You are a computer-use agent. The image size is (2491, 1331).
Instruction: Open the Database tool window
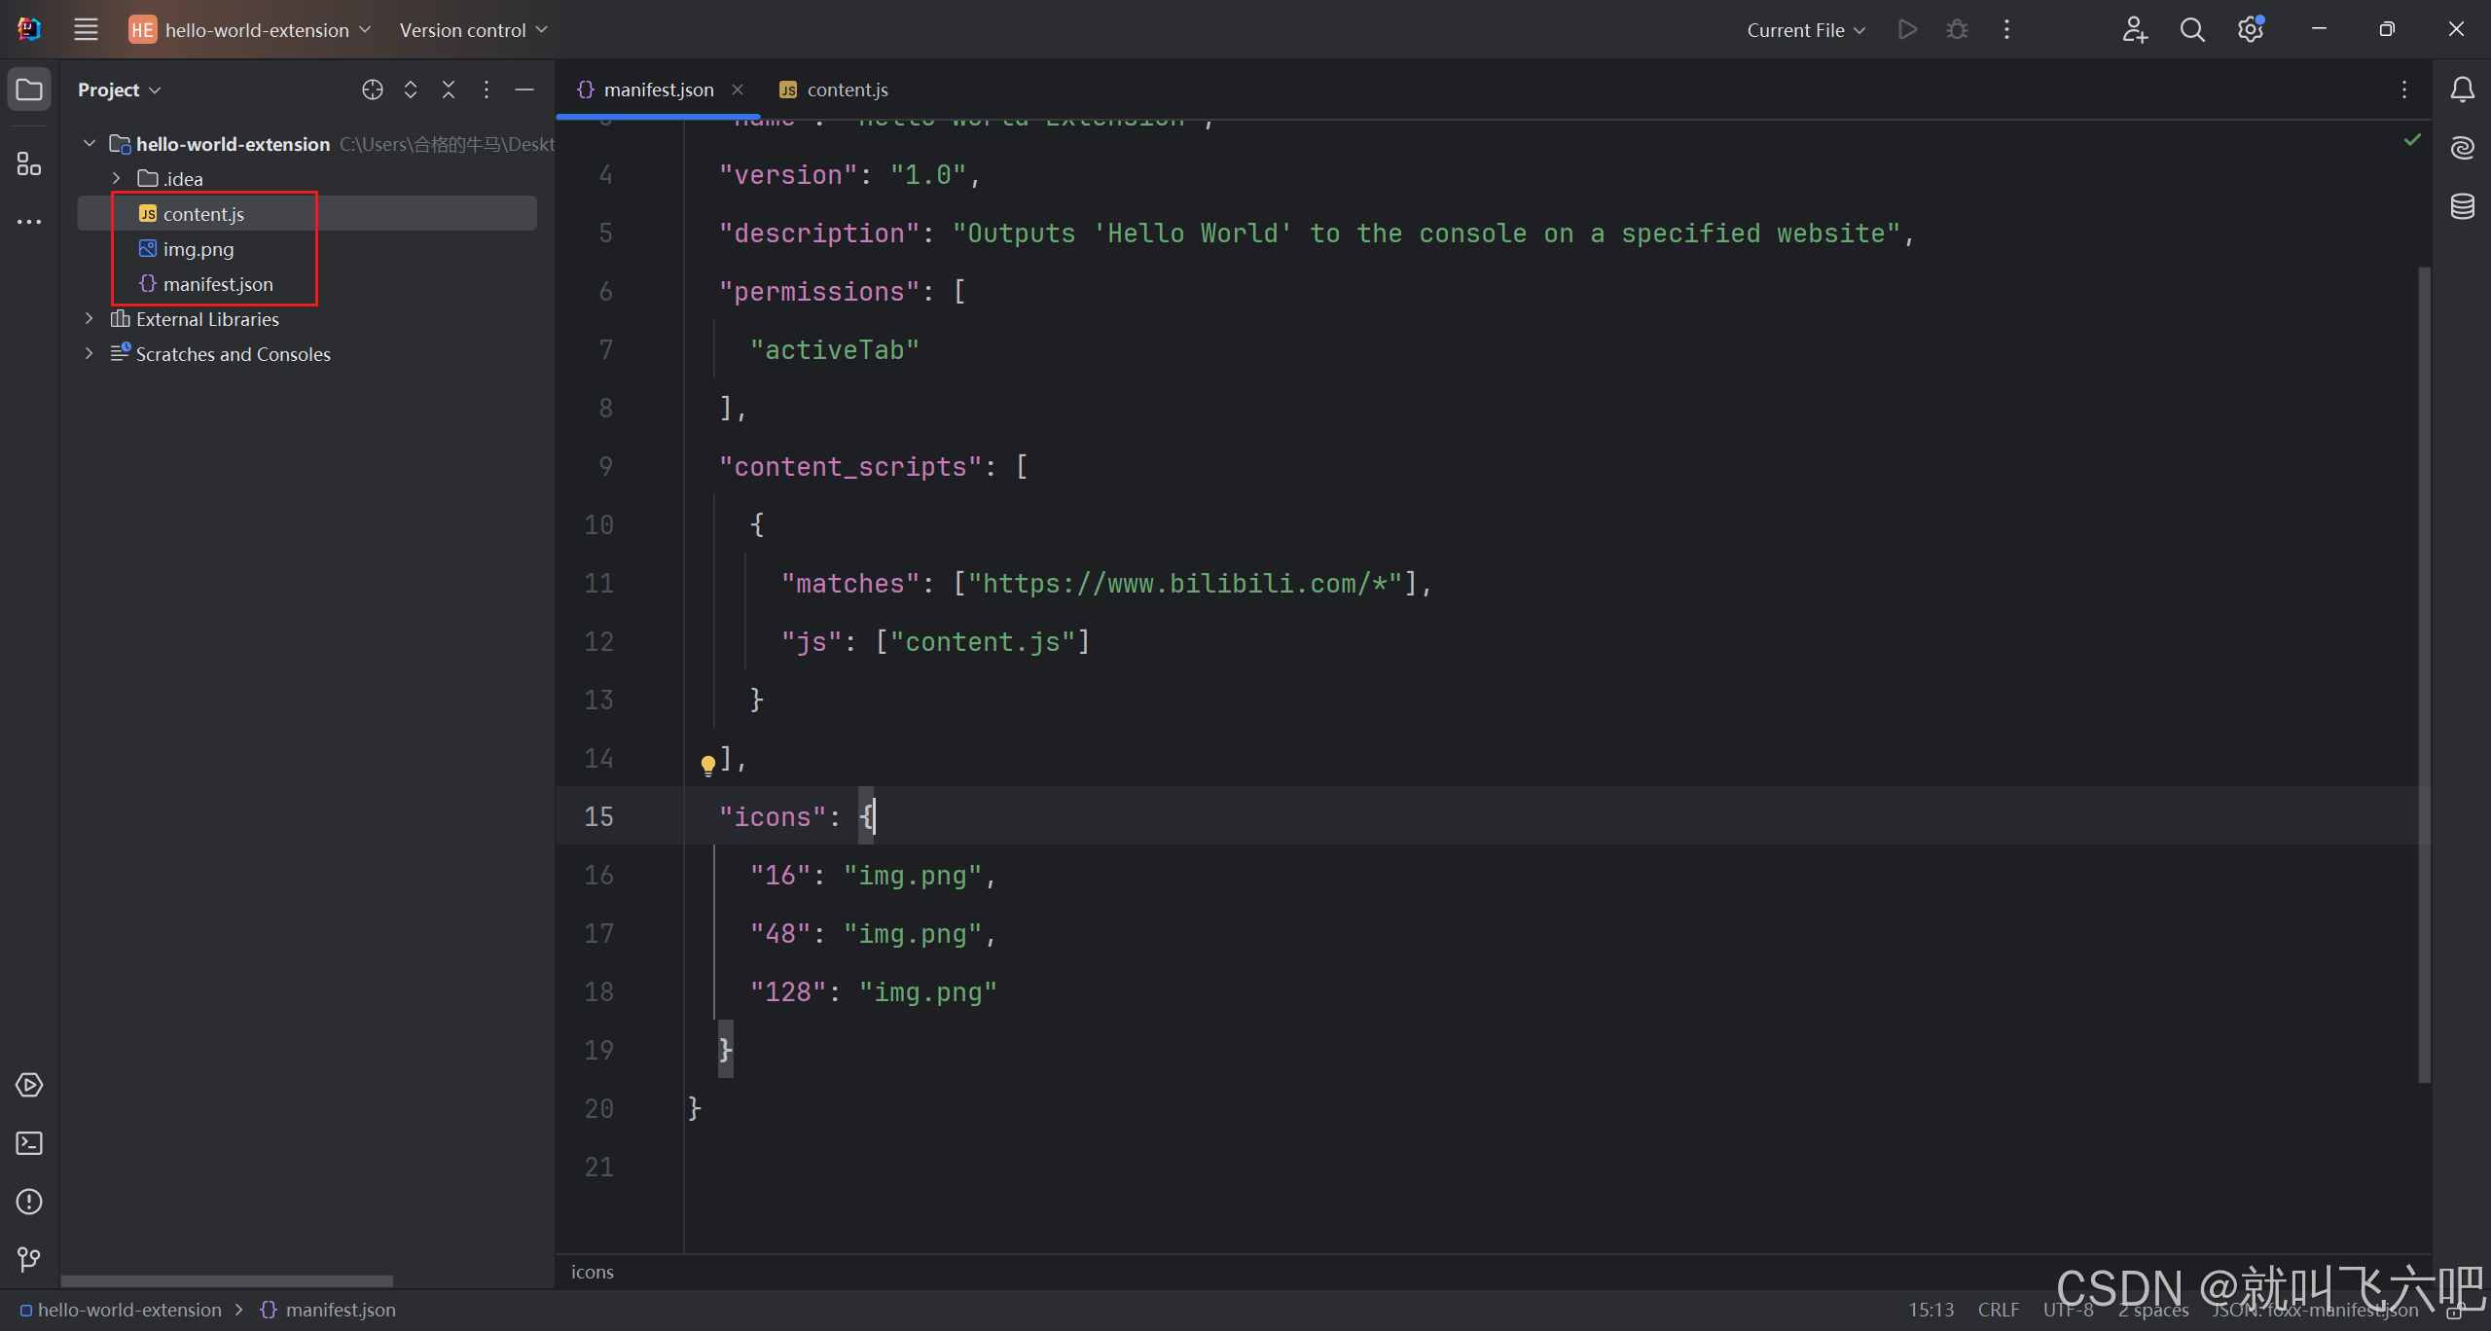2462,206
